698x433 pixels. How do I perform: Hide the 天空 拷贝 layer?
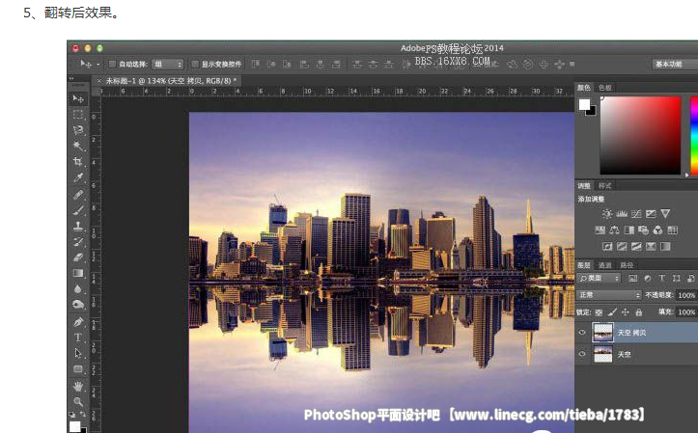(x=582, y=333)
